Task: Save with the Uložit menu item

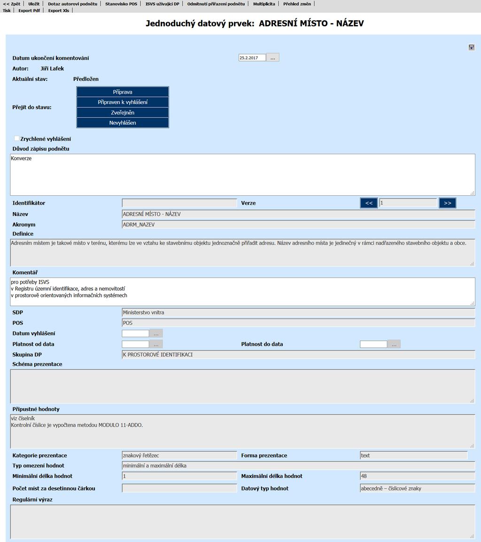Action: point(34,4)
